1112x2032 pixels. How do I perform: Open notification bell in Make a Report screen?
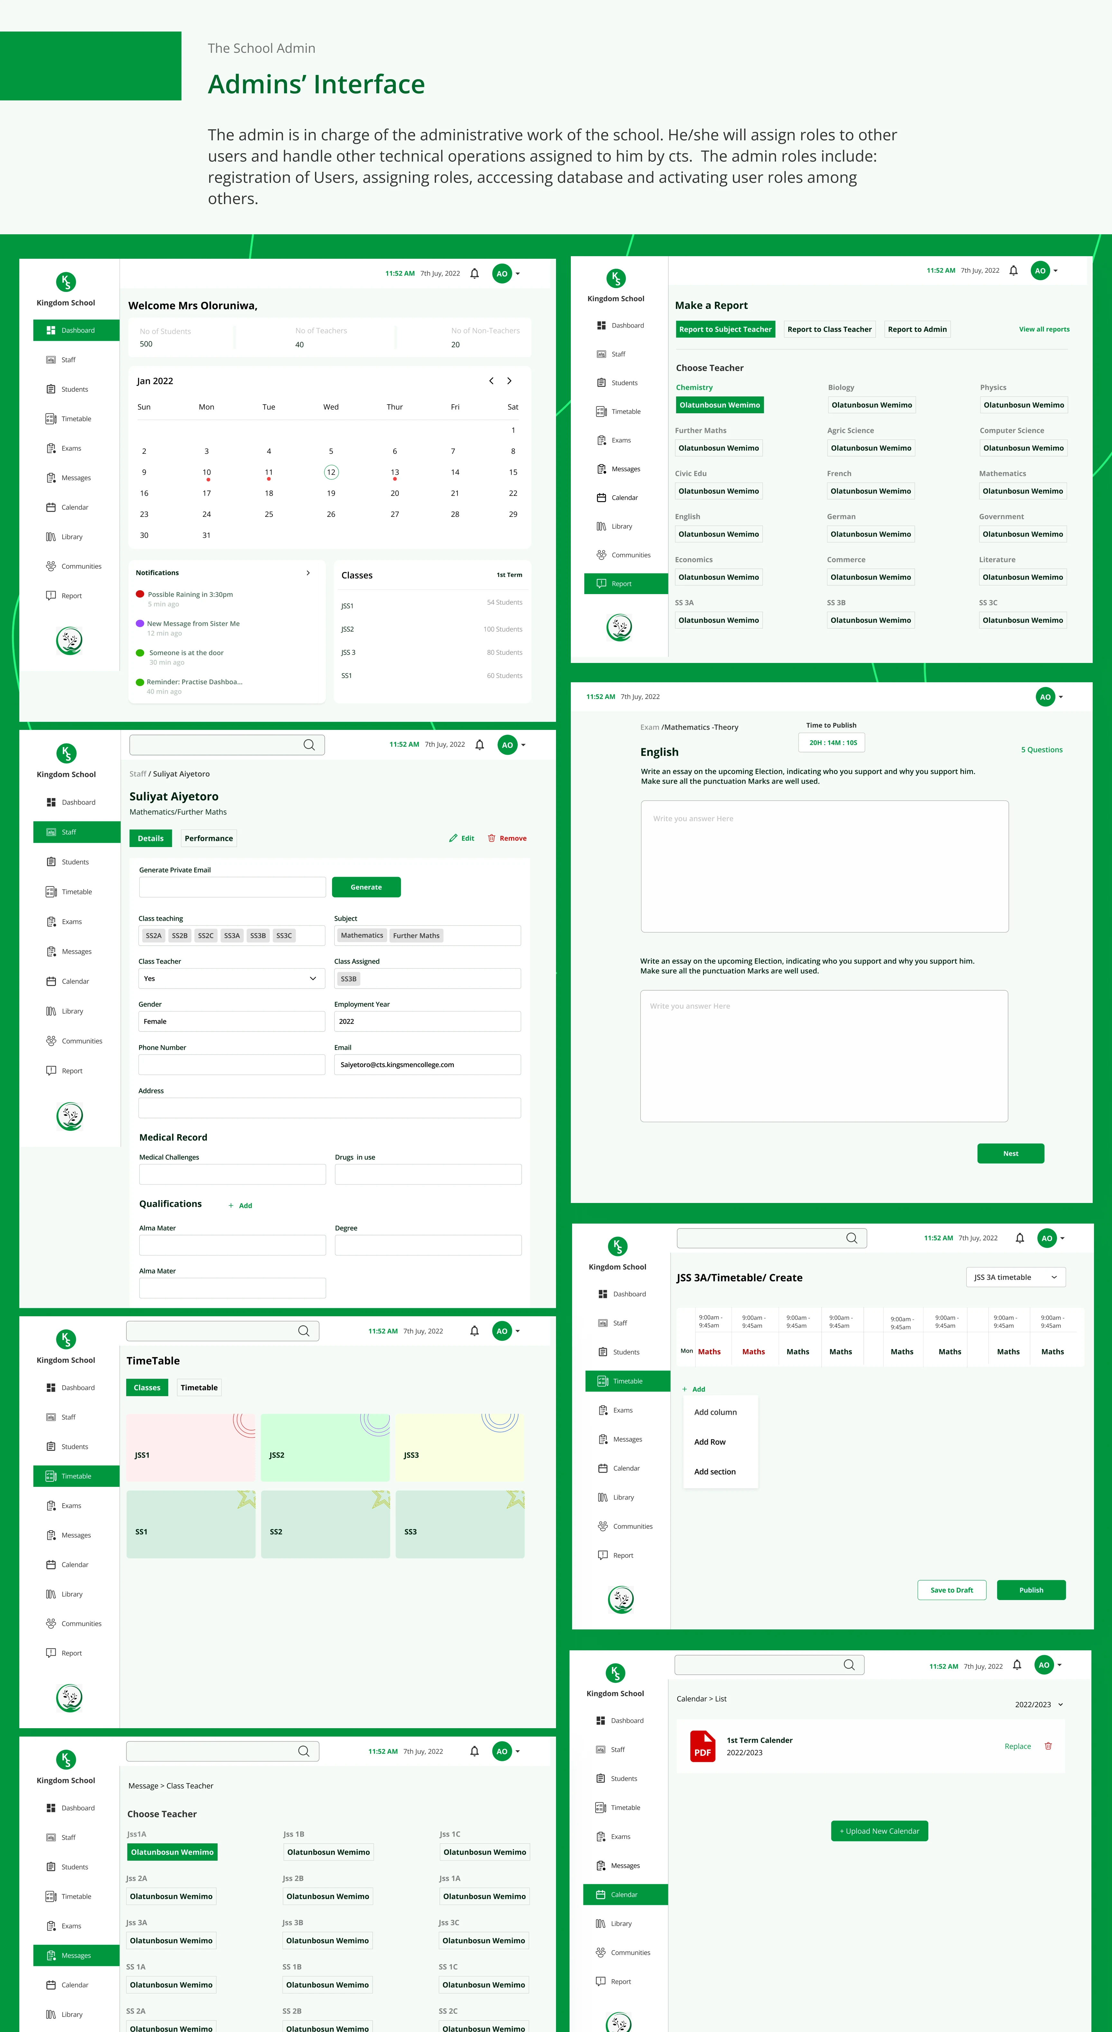point(1014,271)
